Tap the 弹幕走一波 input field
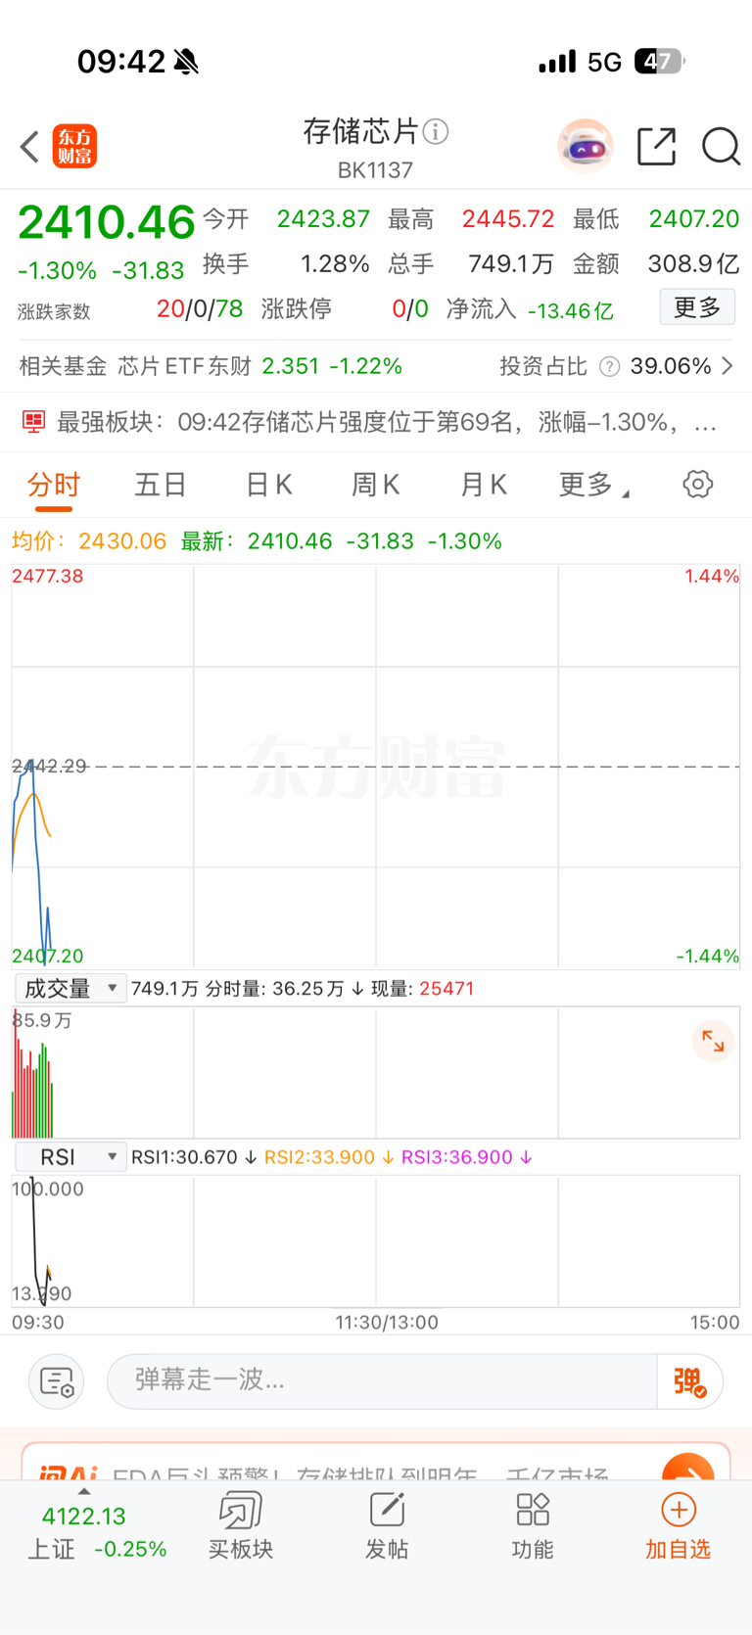Viewport: 752px width, 1635px height. pos(382,1381)
